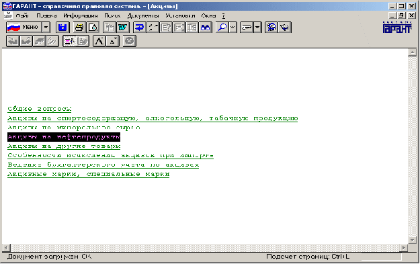Click the vertical scrollbar down arrow

point(412,240)
